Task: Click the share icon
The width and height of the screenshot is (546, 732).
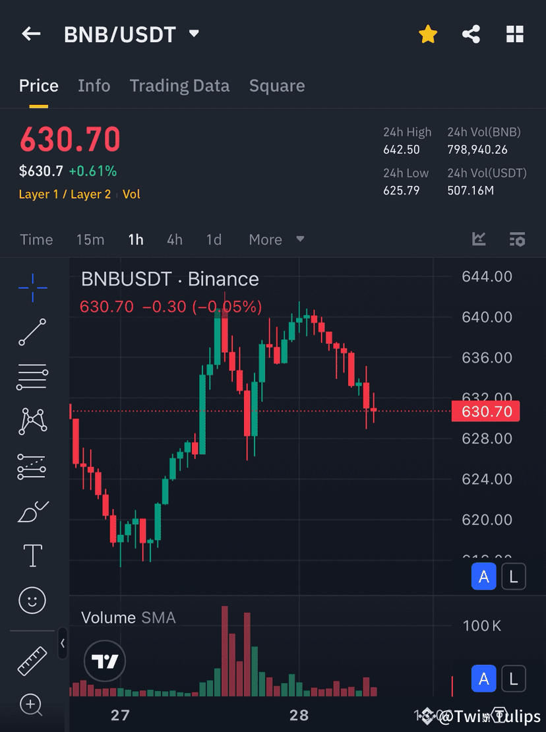Action: pyautogui.click(x=471, y=34)
